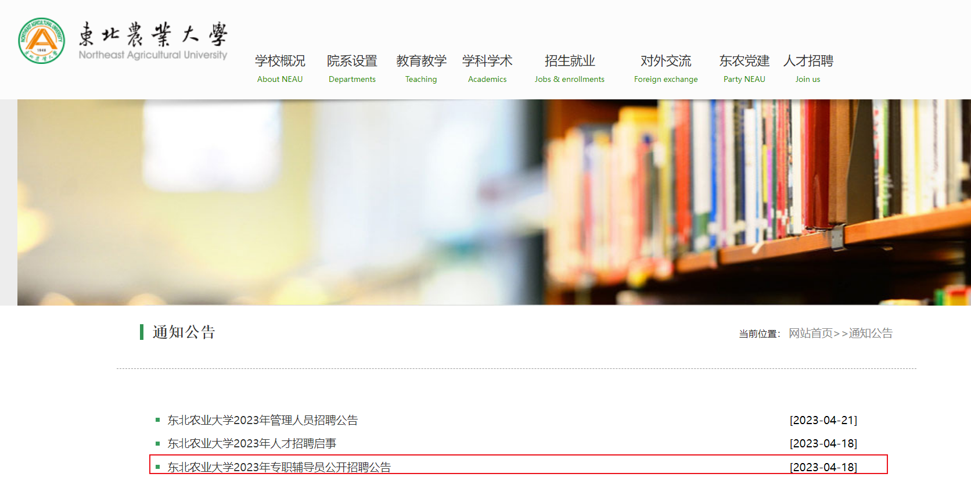Open the 学校概况 About NEAU menu

(x=280, y=69)
